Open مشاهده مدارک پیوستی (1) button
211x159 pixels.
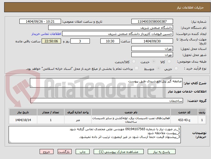tap(119, 152)
